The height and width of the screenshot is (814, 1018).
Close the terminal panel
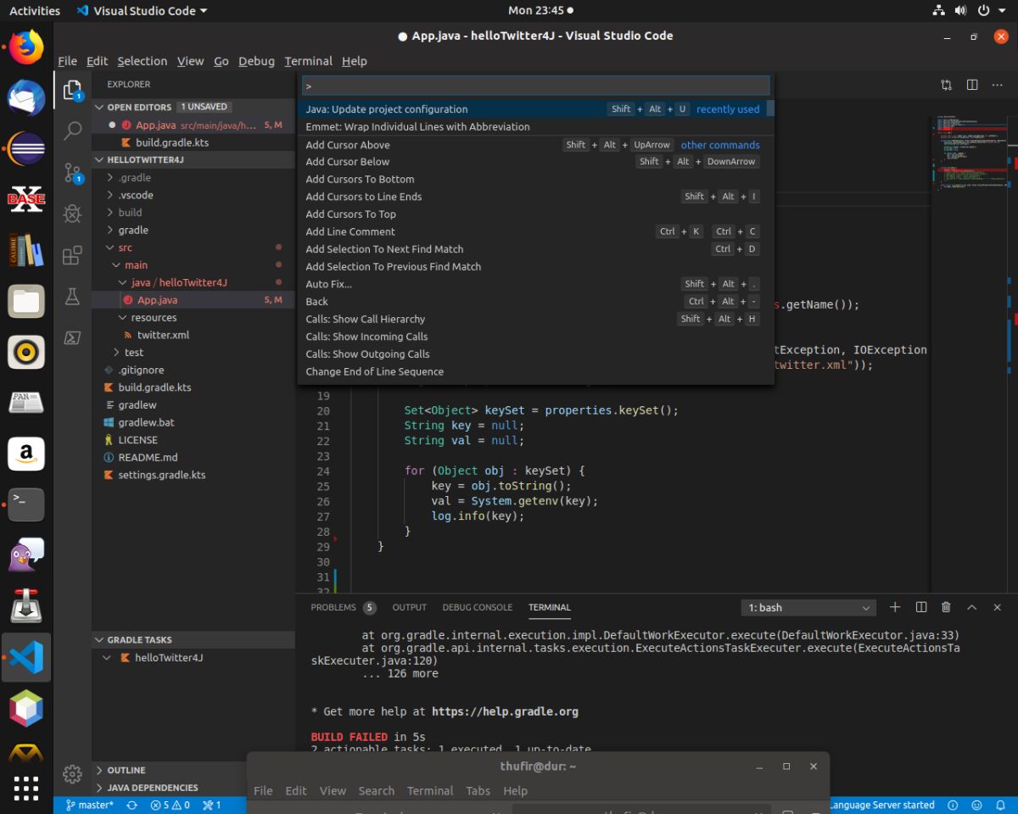click(998, 607)
